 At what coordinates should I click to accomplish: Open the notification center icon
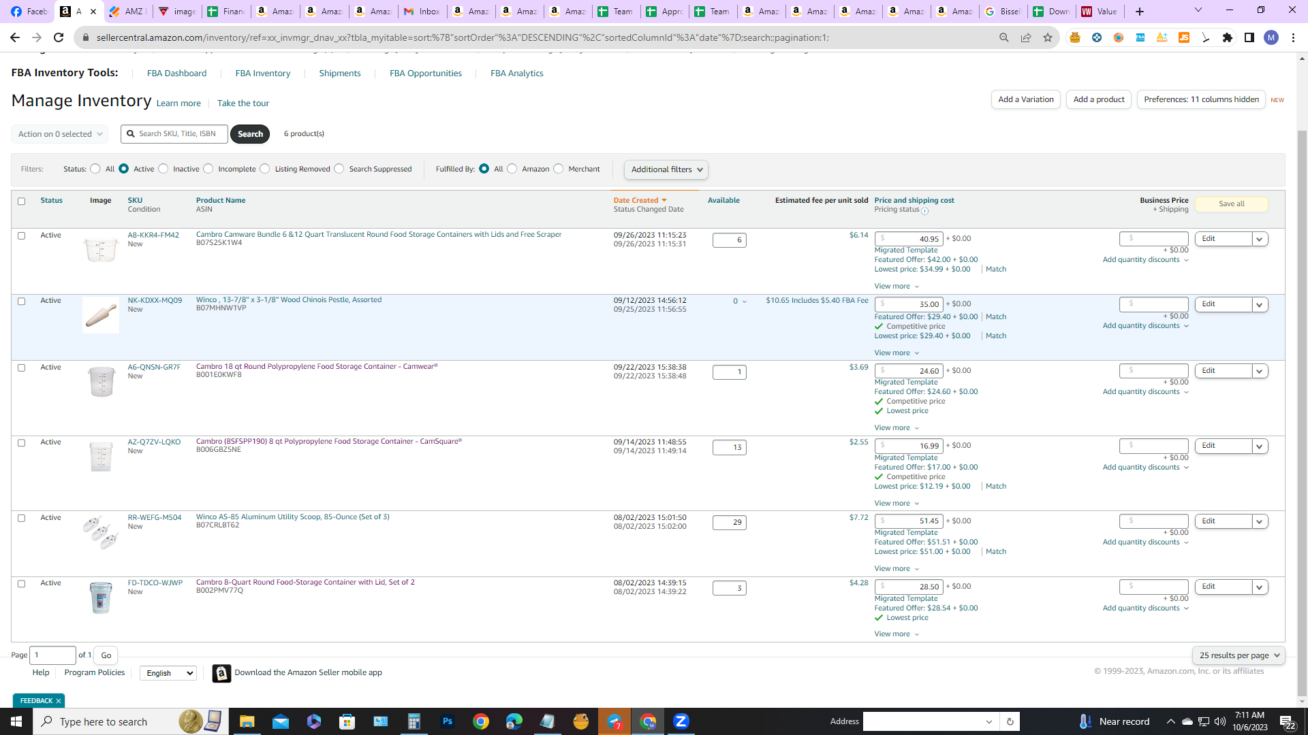1288,721
